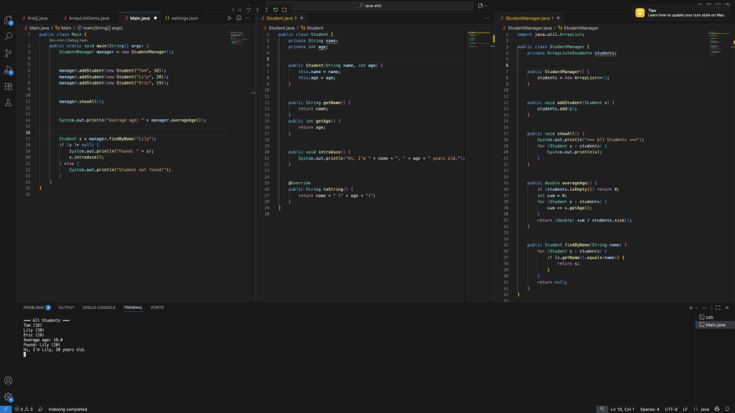Click the errors and warnings status indicator
Viewport: 735px width, 413px height.
pyautogui.click(x=24, y=409)
